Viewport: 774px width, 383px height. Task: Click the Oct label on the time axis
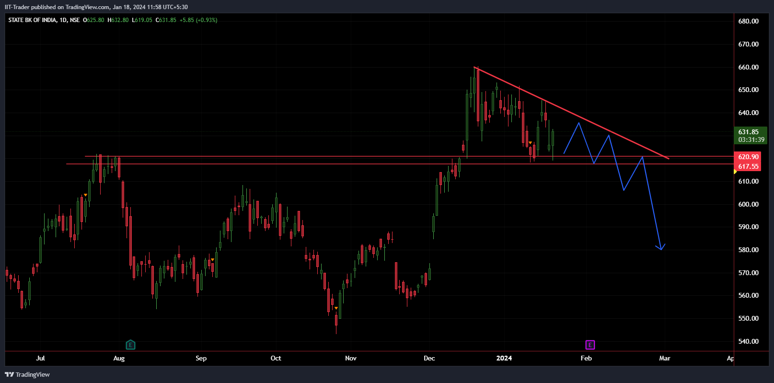pyautogui.click(x=276, y=358)
